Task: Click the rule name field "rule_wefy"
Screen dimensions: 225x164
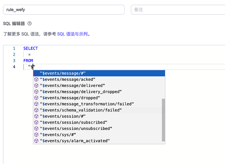Action: (63, 10)
